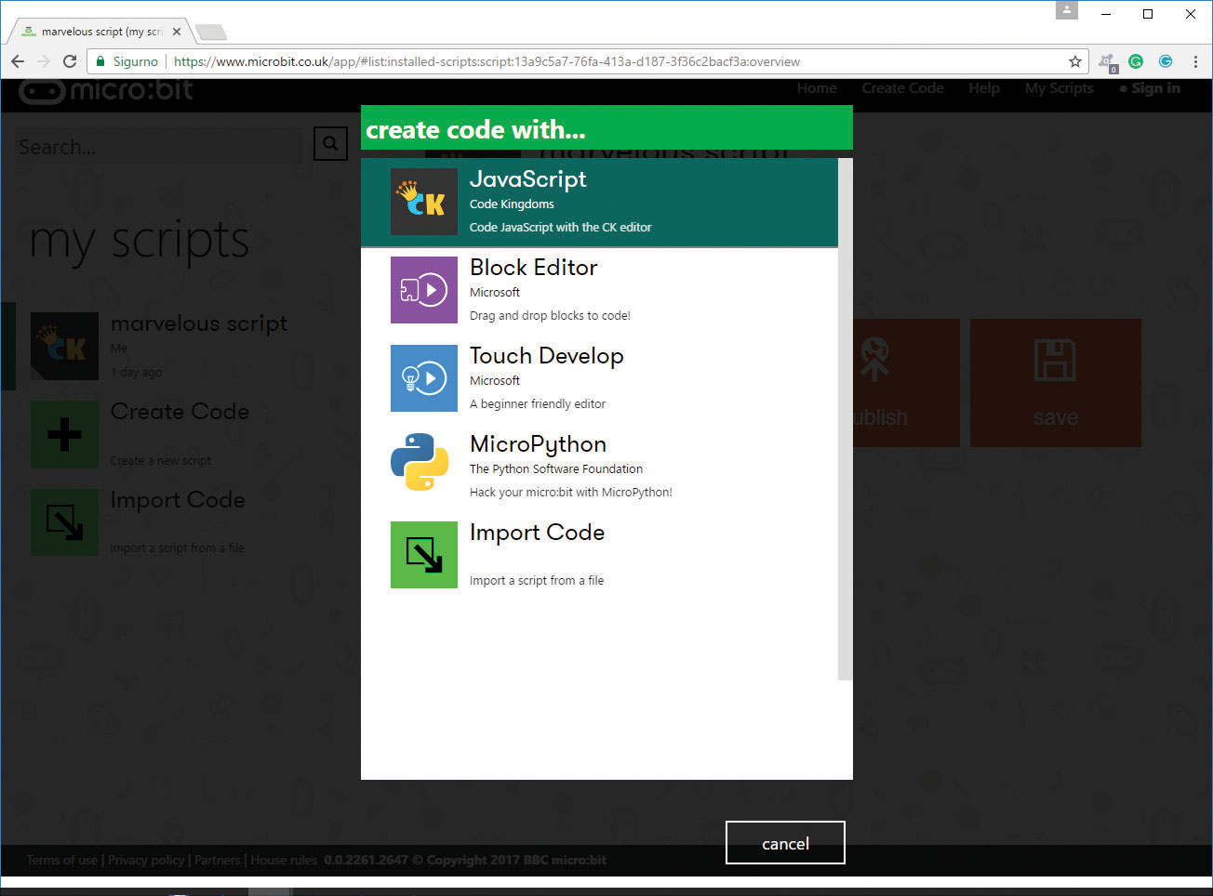Click the save floppy disk tile

[x=1056, y=383]
